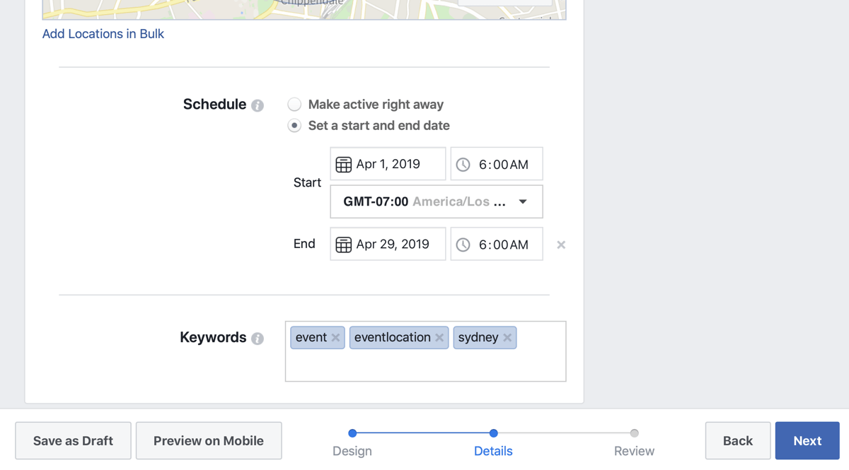The image size is (849, 470).
Task: Remove the "sydney" keyword tag
Action: [507, 337]
